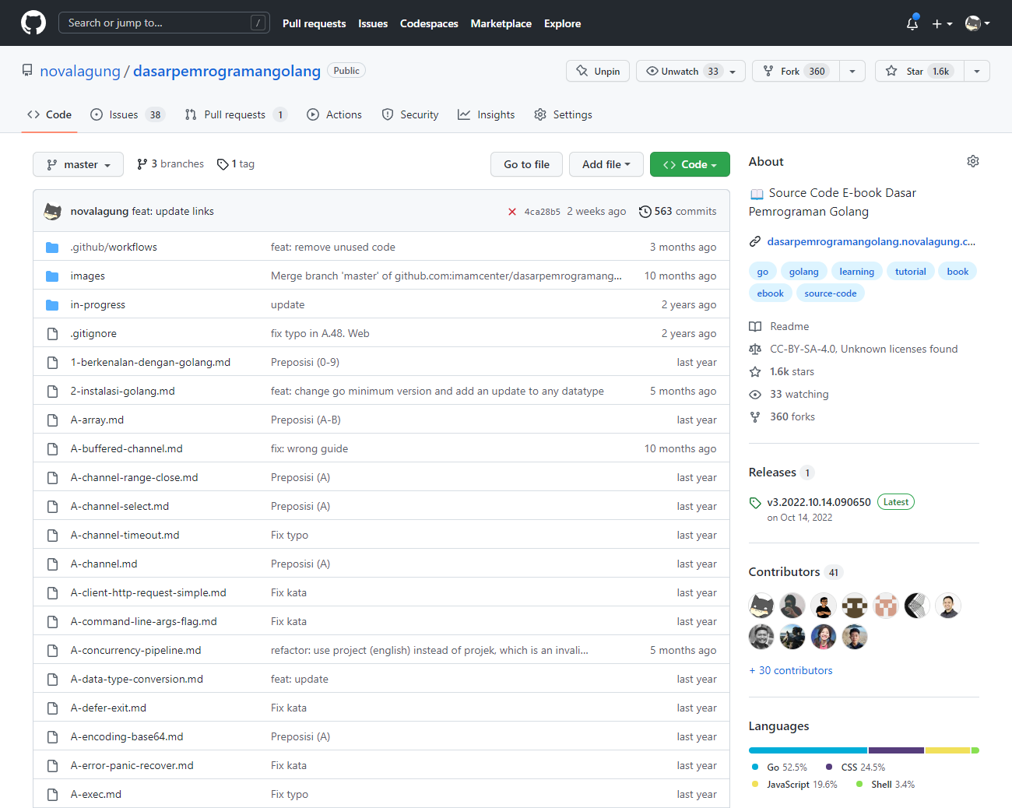Open the green Code dropdown
The height and width of the screenshot is (808, 1012).
pos(690,164)
